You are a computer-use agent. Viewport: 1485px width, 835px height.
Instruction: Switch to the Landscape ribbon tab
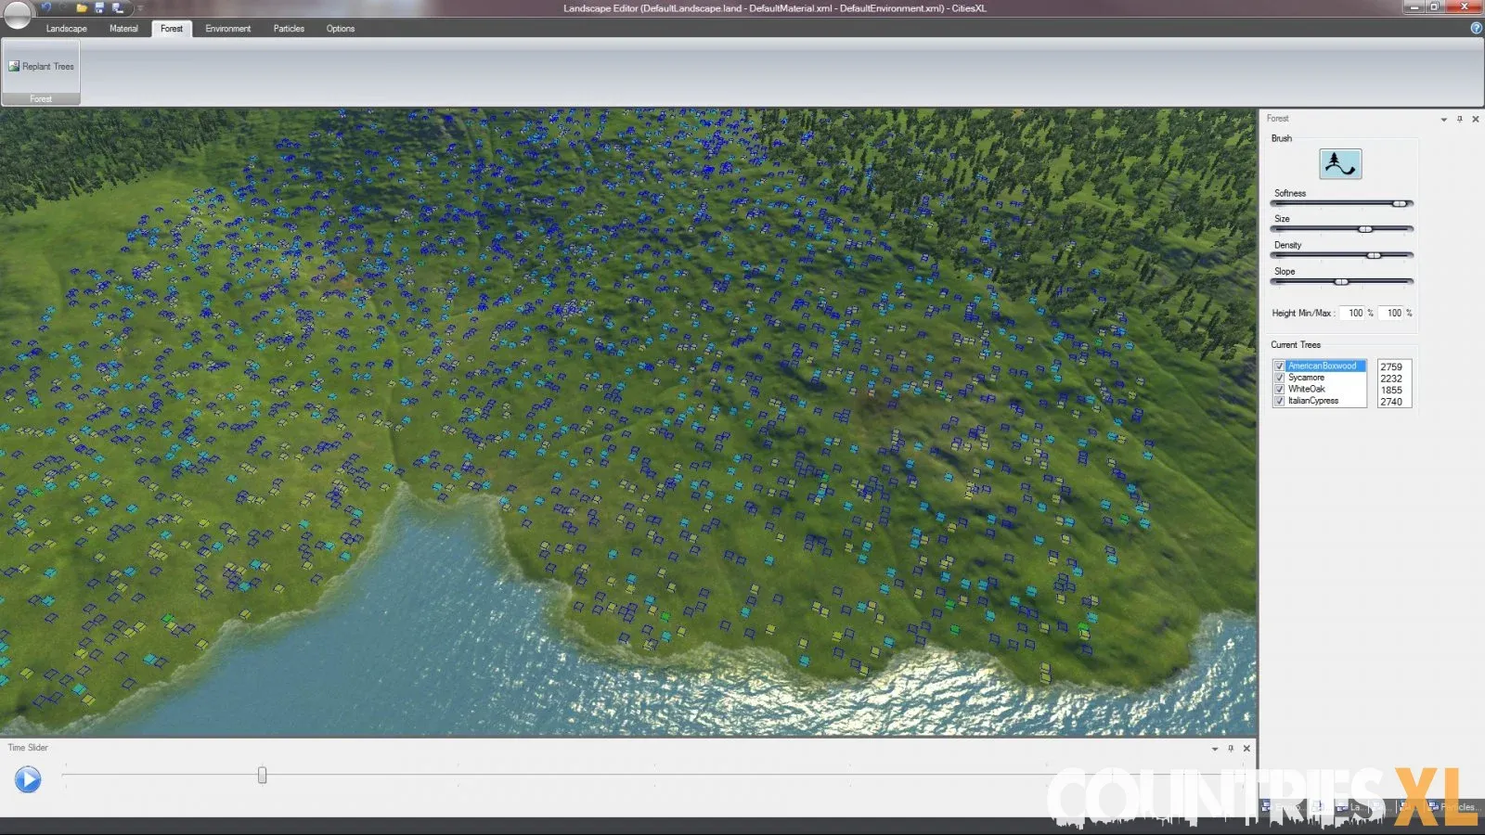pyautogui.click(x=67, y=29)
